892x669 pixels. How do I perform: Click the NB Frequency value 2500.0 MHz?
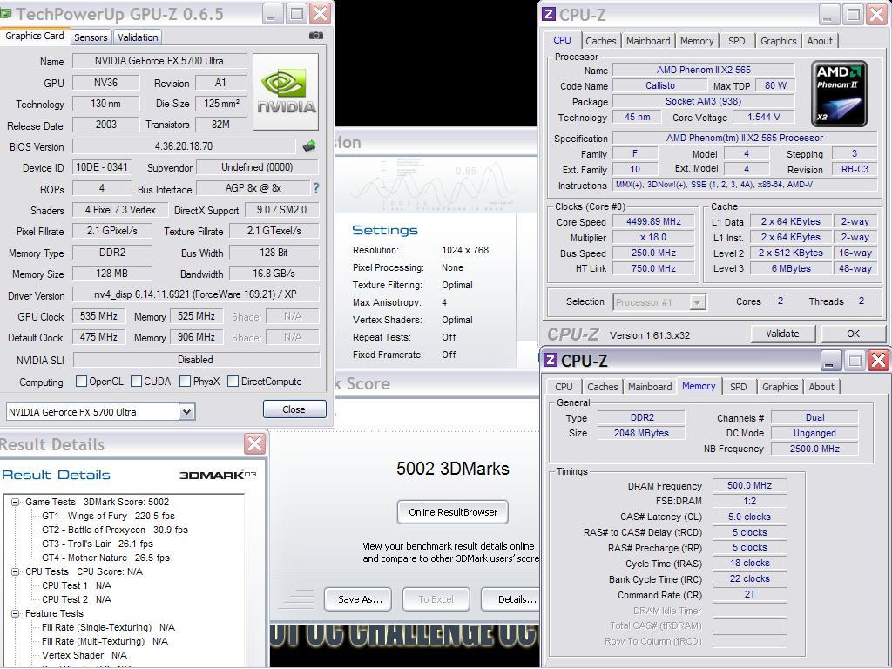(x=814, y=449)
